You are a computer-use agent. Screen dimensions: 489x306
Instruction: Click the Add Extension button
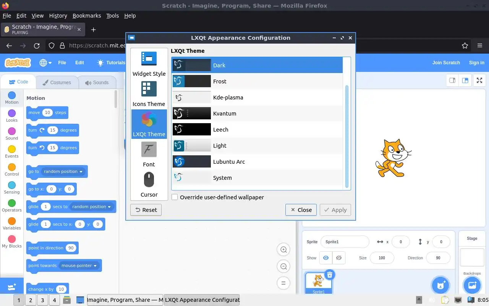point(11,286)
